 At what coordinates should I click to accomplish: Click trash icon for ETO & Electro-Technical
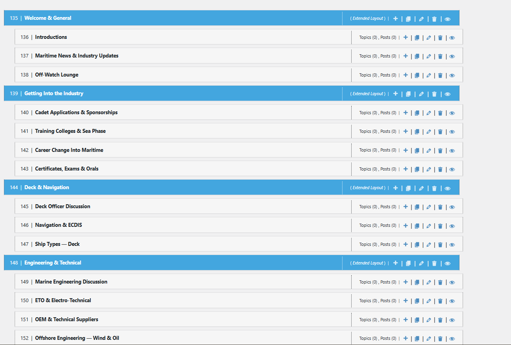(440, 301)
